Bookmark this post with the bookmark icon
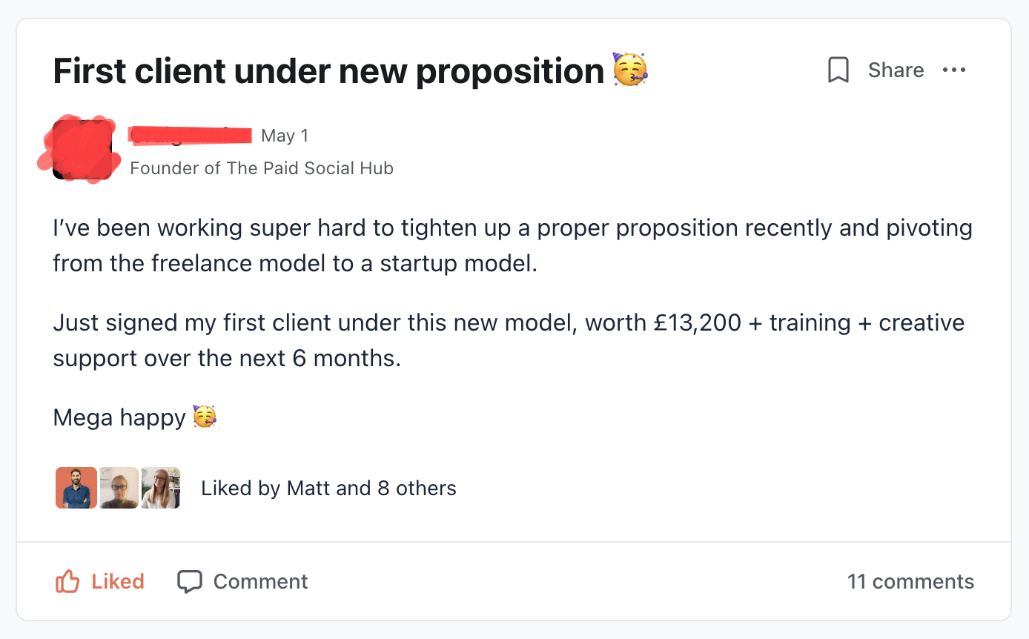 (x=838, y=70)
